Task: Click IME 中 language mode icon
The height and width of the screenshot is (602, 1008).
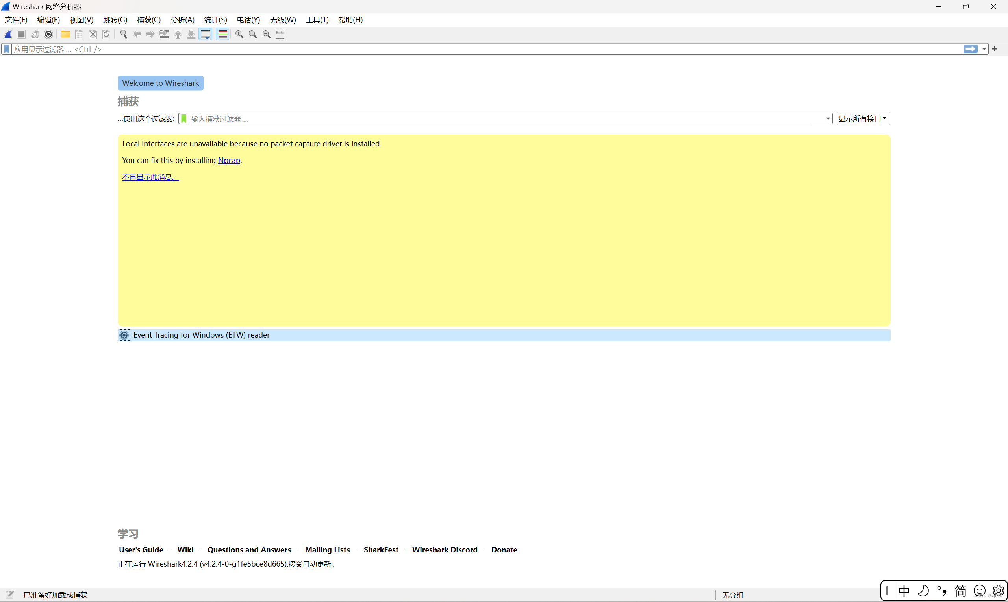Action: tap(904, 591)
